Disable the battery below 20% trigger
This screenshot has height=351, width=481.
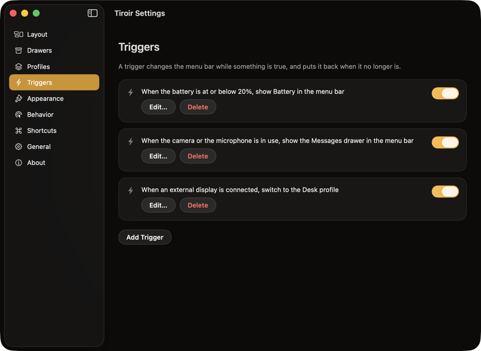pos(445,93)
